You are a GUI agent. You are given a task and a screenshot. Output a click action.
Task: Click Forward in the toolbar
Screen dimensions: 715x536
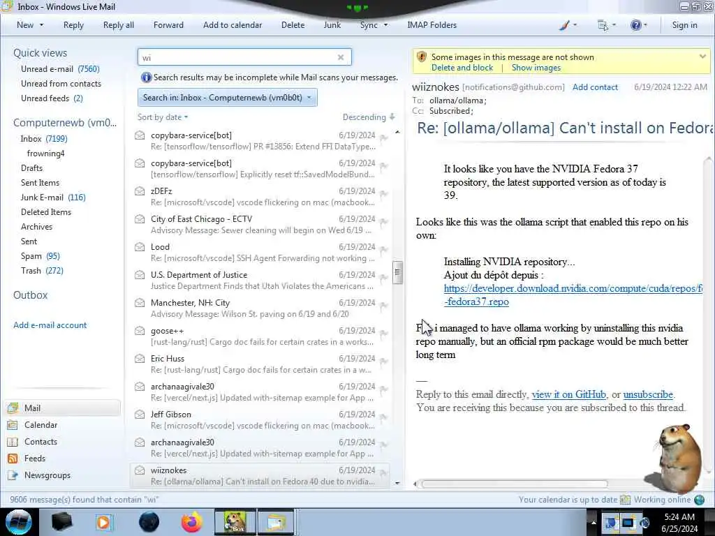(168, 25)
